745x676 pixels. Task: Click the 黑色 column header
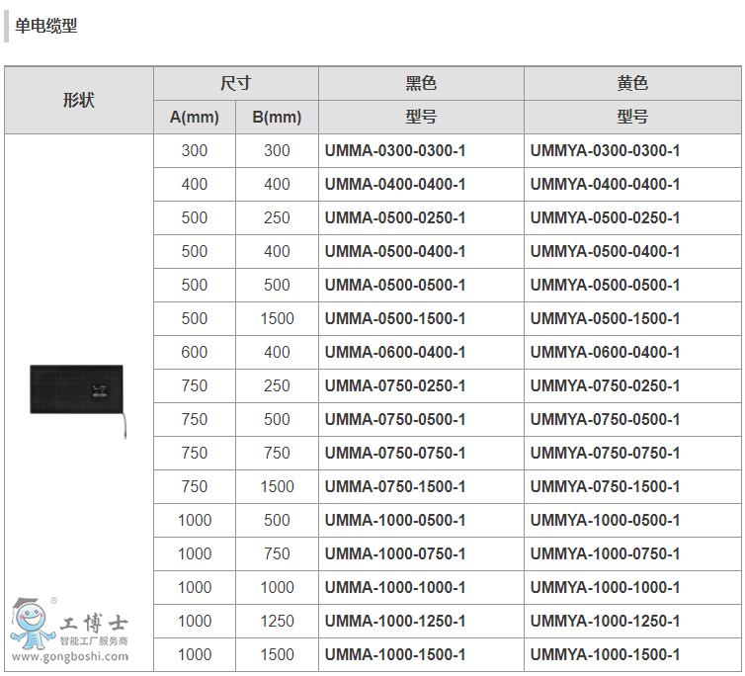[x=421, y=83]
